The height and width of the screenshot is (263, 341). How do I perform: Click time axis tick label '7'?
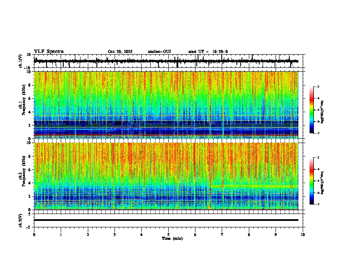pyautogui.click(x=222, y=235)
